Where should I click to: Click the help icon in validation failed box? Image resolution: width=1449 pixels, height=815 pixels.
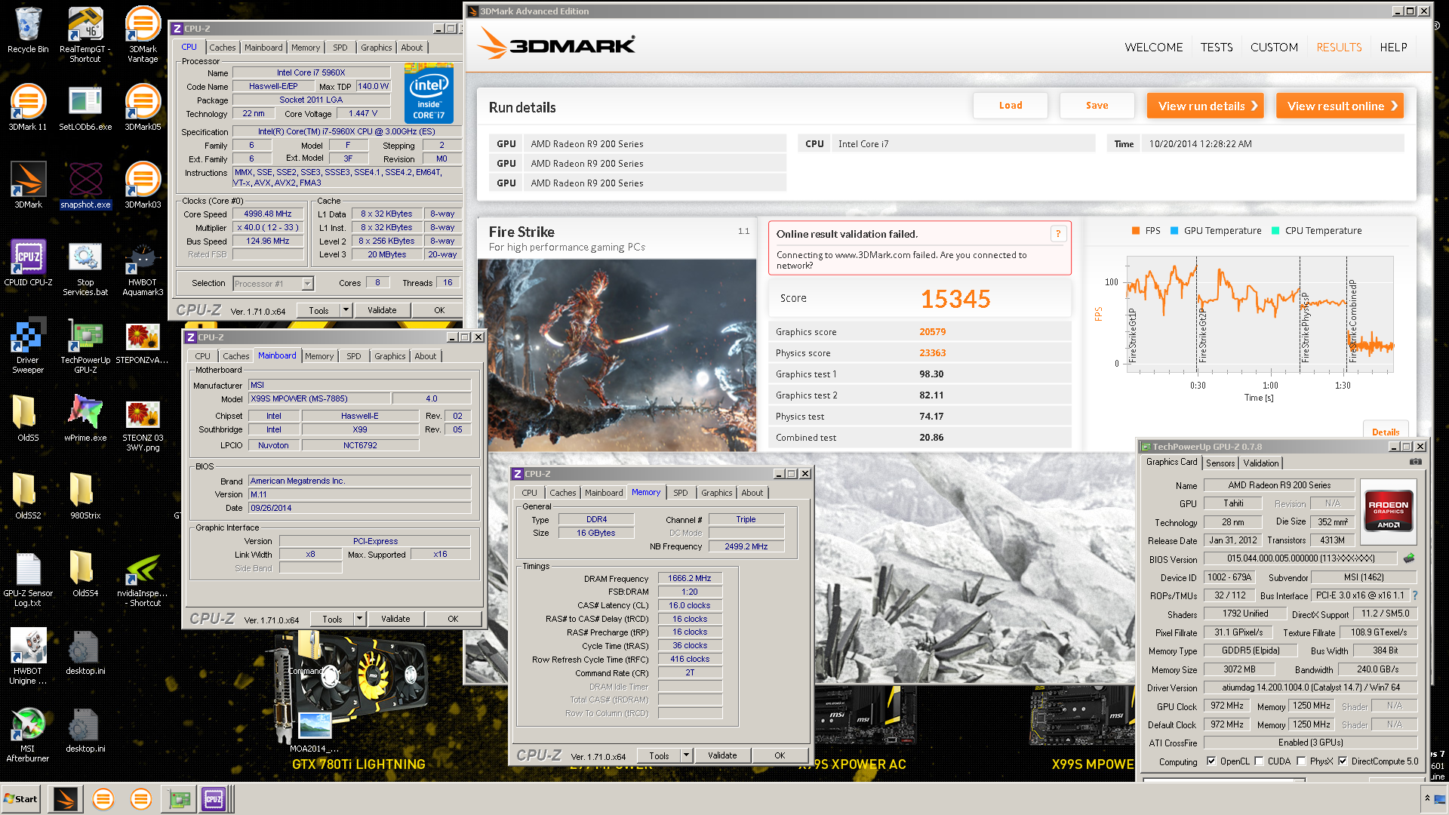point(1058,234)
